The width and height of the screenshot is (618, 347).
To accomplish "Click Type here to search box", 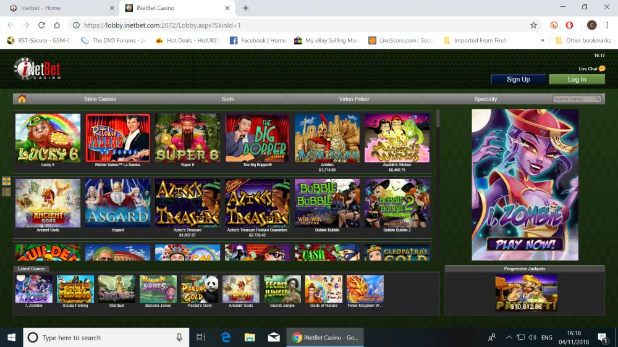I will point(106,338).
